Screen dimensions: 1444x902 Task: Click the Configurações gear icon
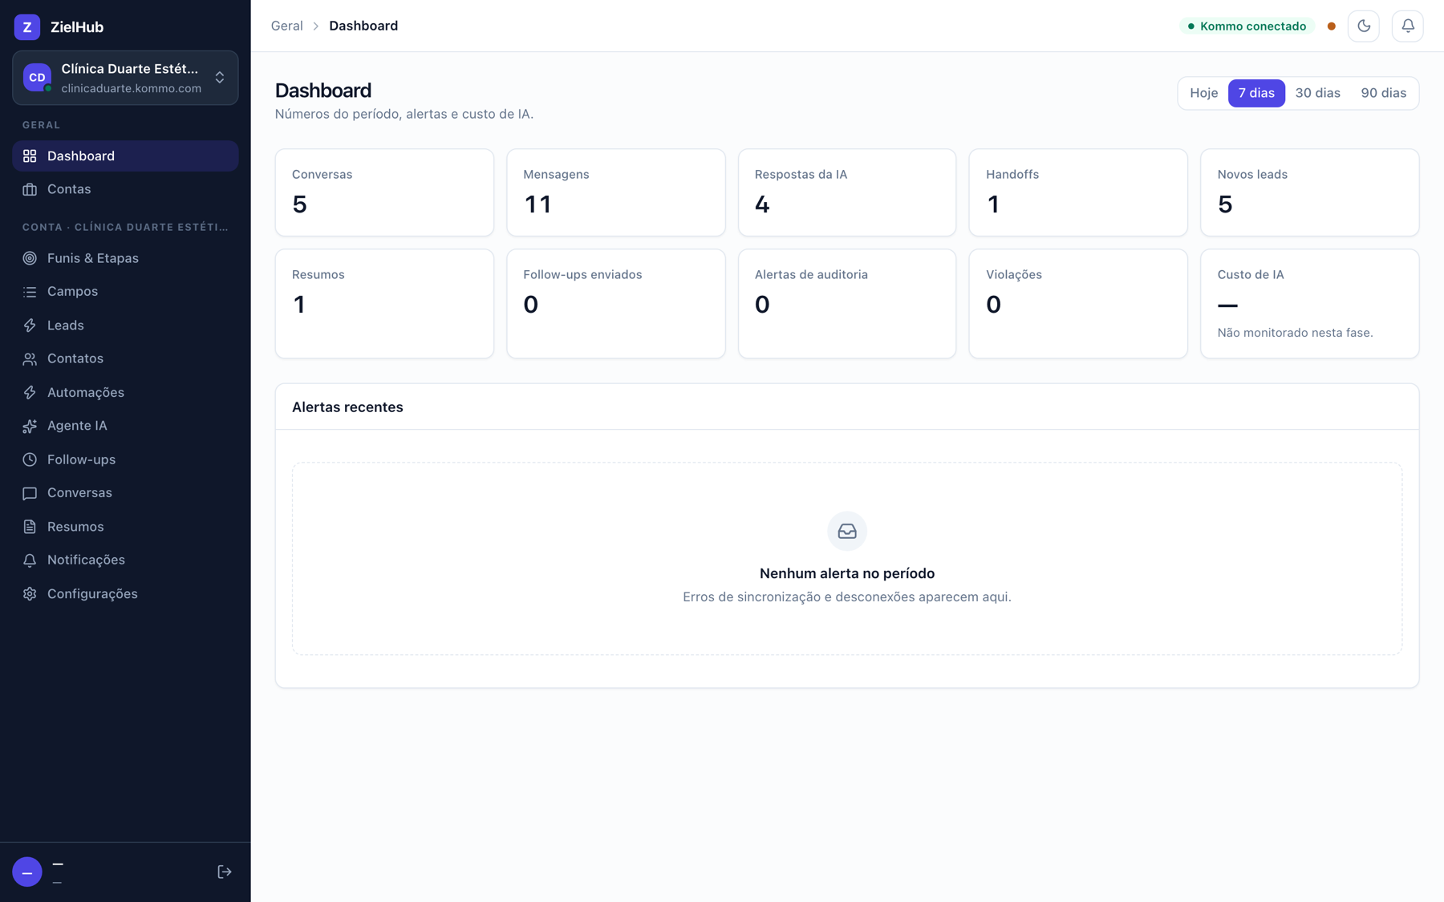pos(30,594)
